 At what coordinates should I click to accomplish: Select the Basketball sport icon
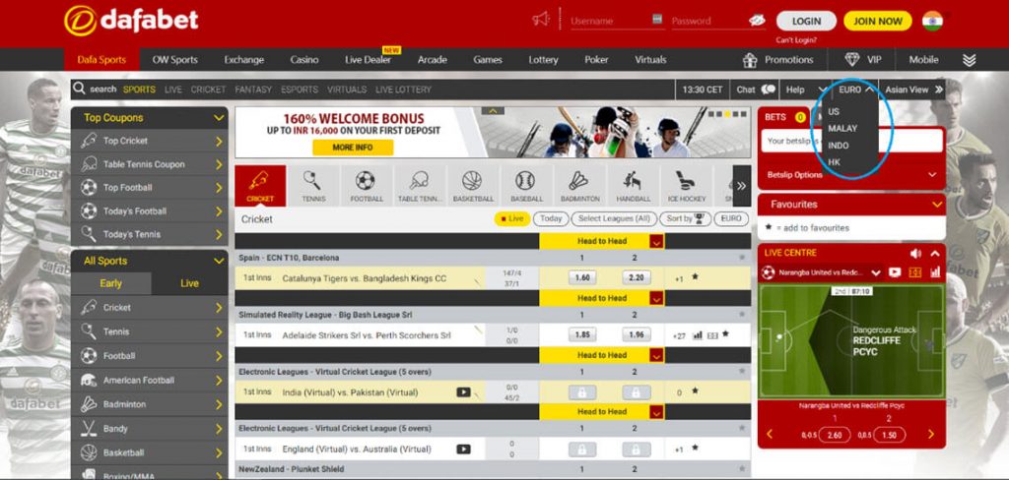coord(472,186)
